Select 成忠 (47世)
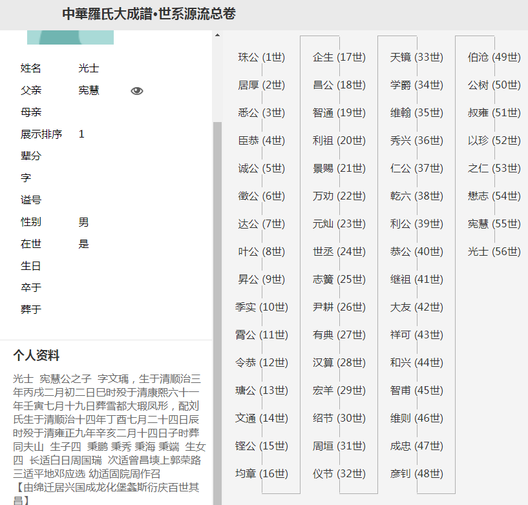 [417, 446]
